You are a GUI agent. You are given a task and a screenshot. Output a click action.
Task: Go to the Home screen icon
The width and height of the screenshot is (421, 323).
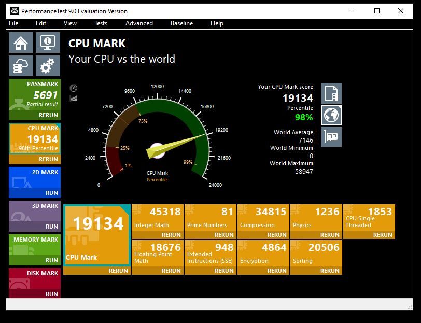(21, 43)
